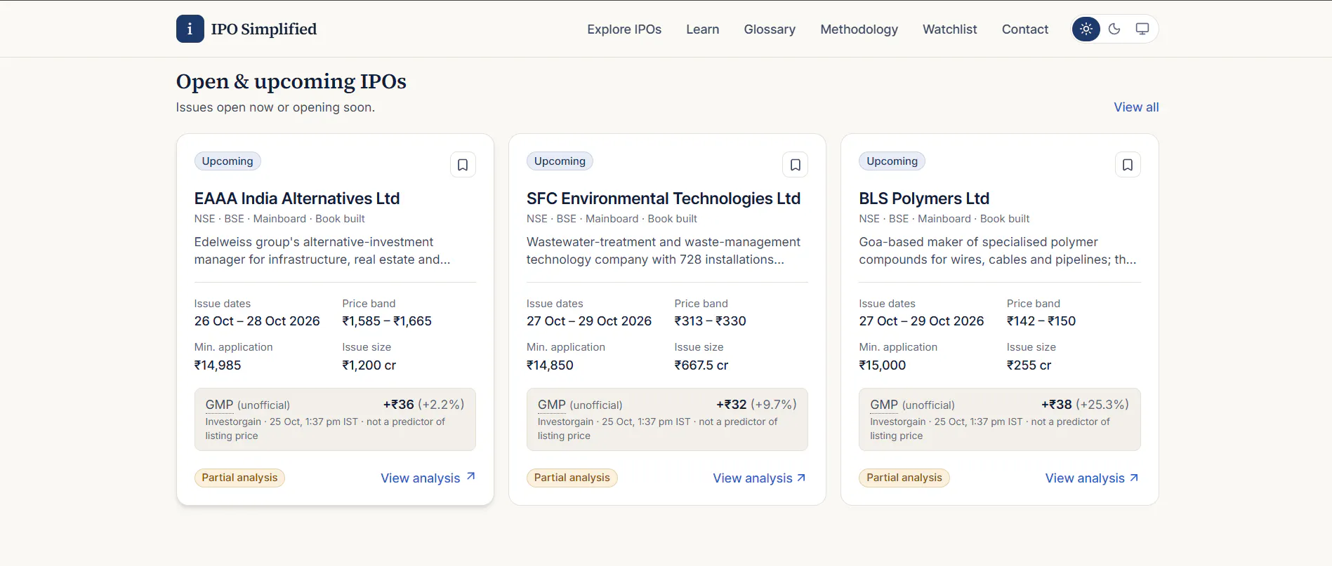Open SFC Environmental Technologies Ltd title
1332x566 pixels.
664,198
